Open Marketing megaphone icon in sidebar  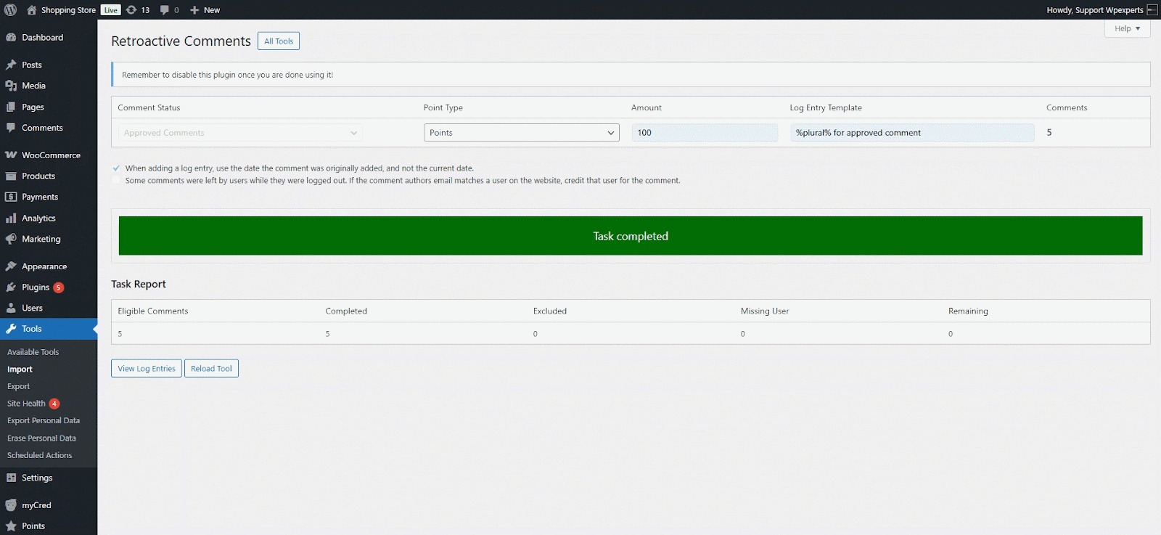coord(11,239)
